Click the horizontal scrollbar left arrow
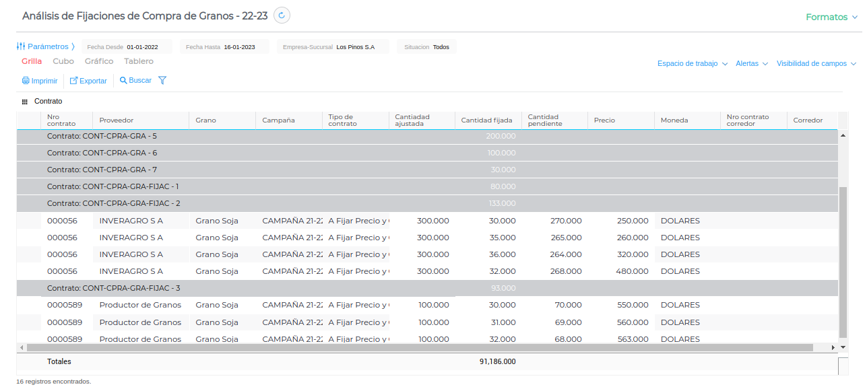This screenshot has height=391, width=867. (x=21, y=347)
